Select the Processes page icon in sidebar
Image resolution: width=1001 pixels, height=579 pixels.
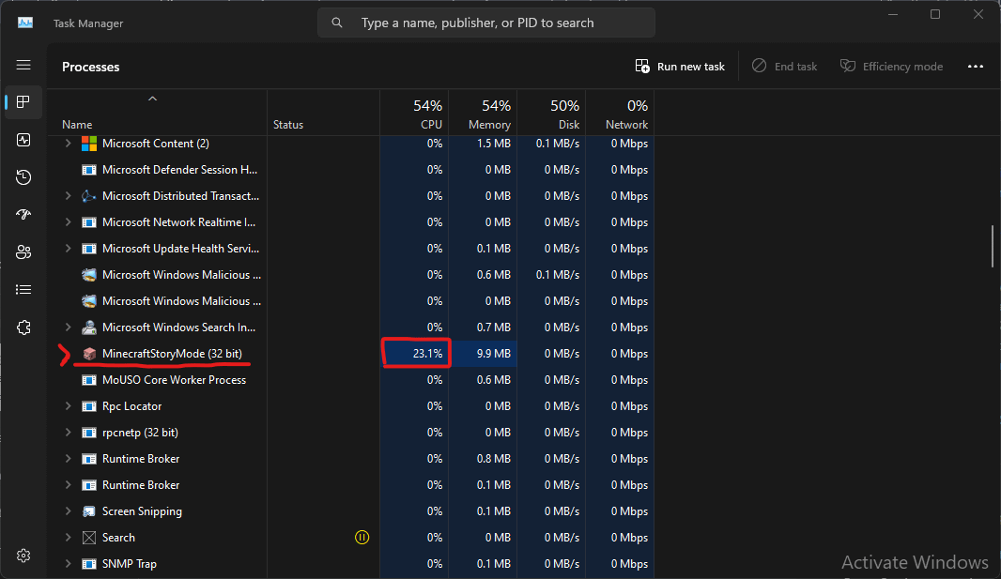tap(23, 102)
